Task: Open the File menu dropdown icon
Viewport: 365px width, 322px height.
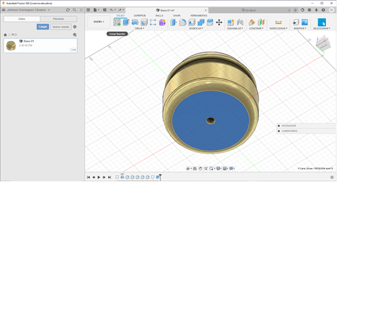Action: tap(96, 10)
